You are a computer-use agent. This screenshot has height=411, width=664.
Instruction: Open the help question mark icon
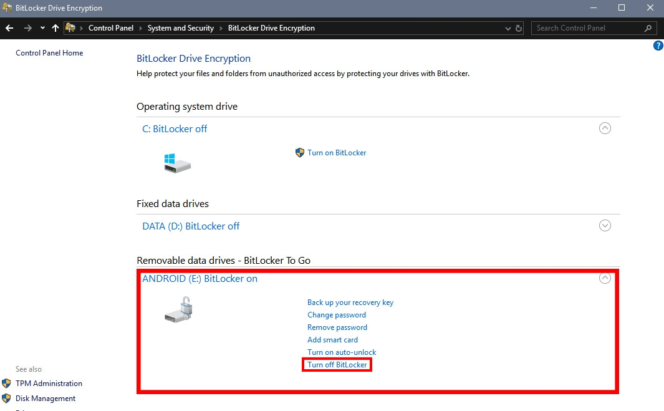click(x=658, y=46)
